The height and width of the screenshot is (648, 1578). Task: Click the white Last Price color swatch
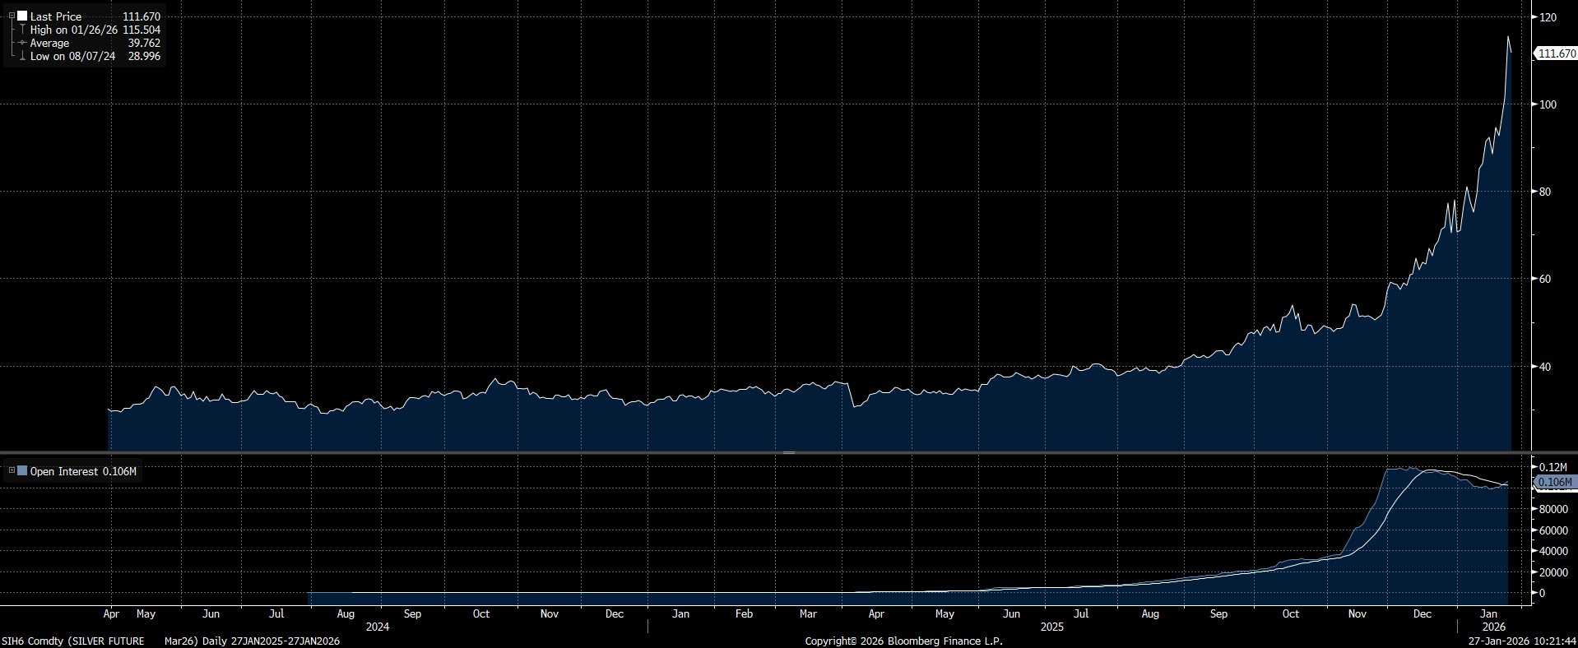point(22,16)
